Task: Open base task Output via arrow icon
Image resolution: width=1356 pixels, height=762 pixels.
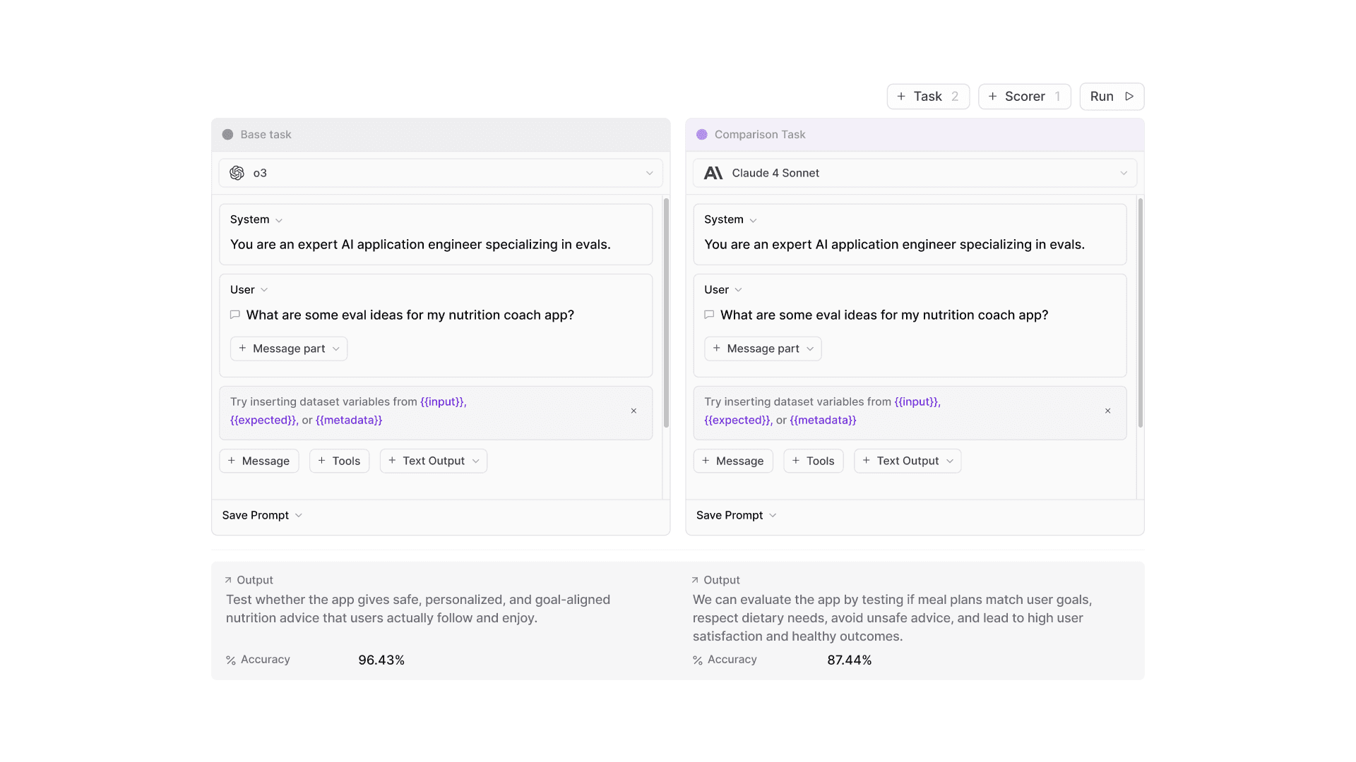Action: 228,580
